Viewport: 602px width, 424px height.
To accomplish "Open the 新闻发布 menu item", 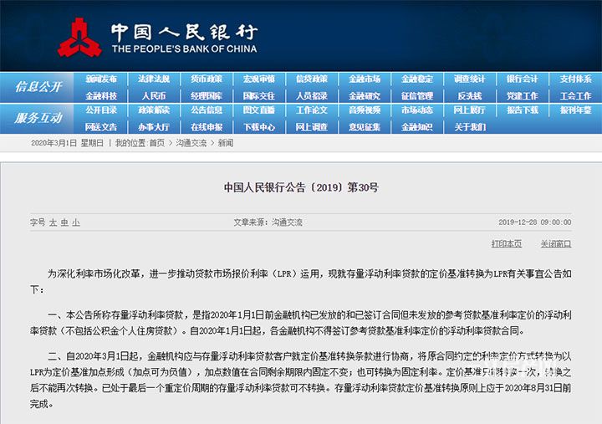I will (x=101, y=79).
